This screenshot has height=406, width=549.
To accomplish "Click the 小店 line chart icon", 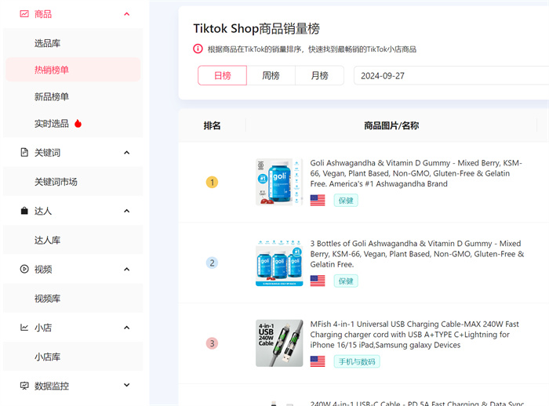I will (x=24, y=328).
